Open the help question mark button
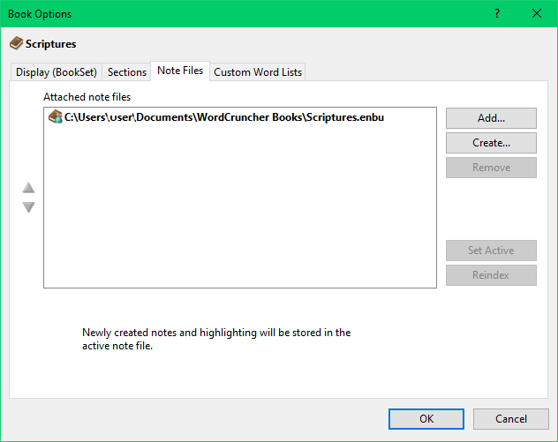Screen dimensions: 558x442 click(497, 13)
